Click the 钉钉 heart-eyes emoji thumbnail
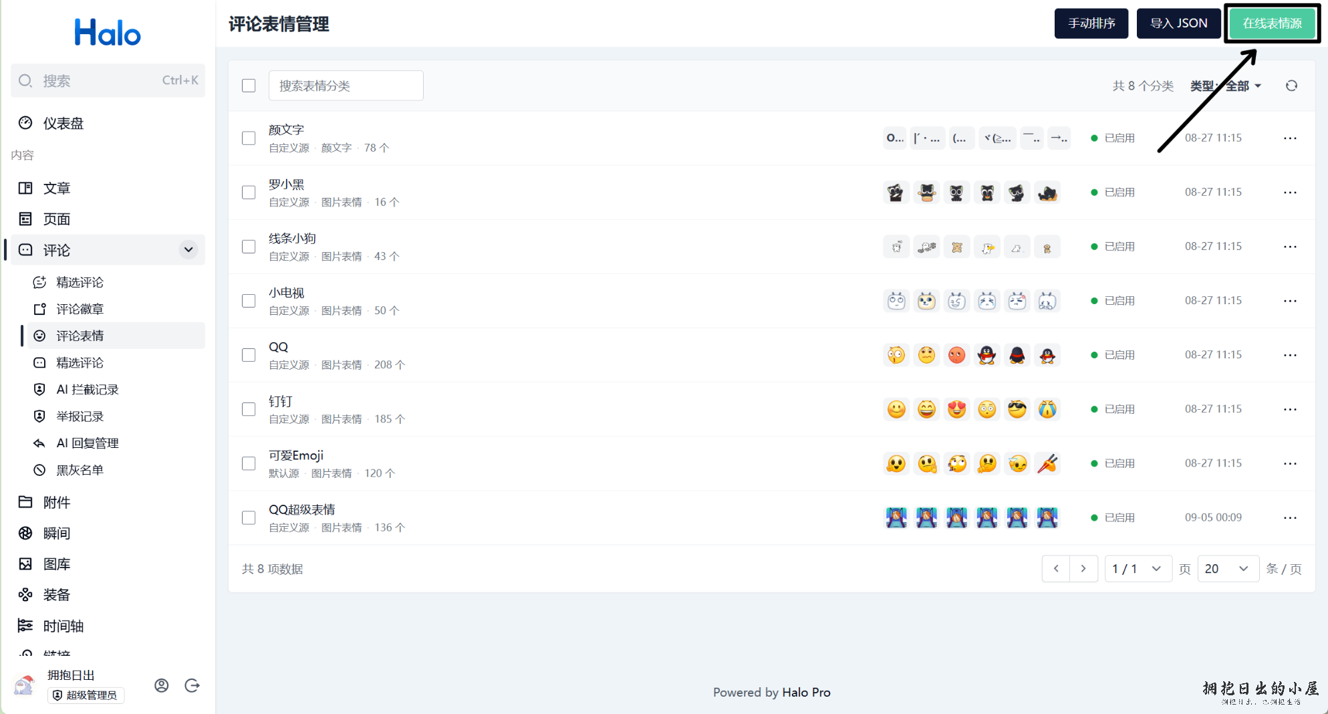This screenshot has width=1328, height=714. point(956,409)
